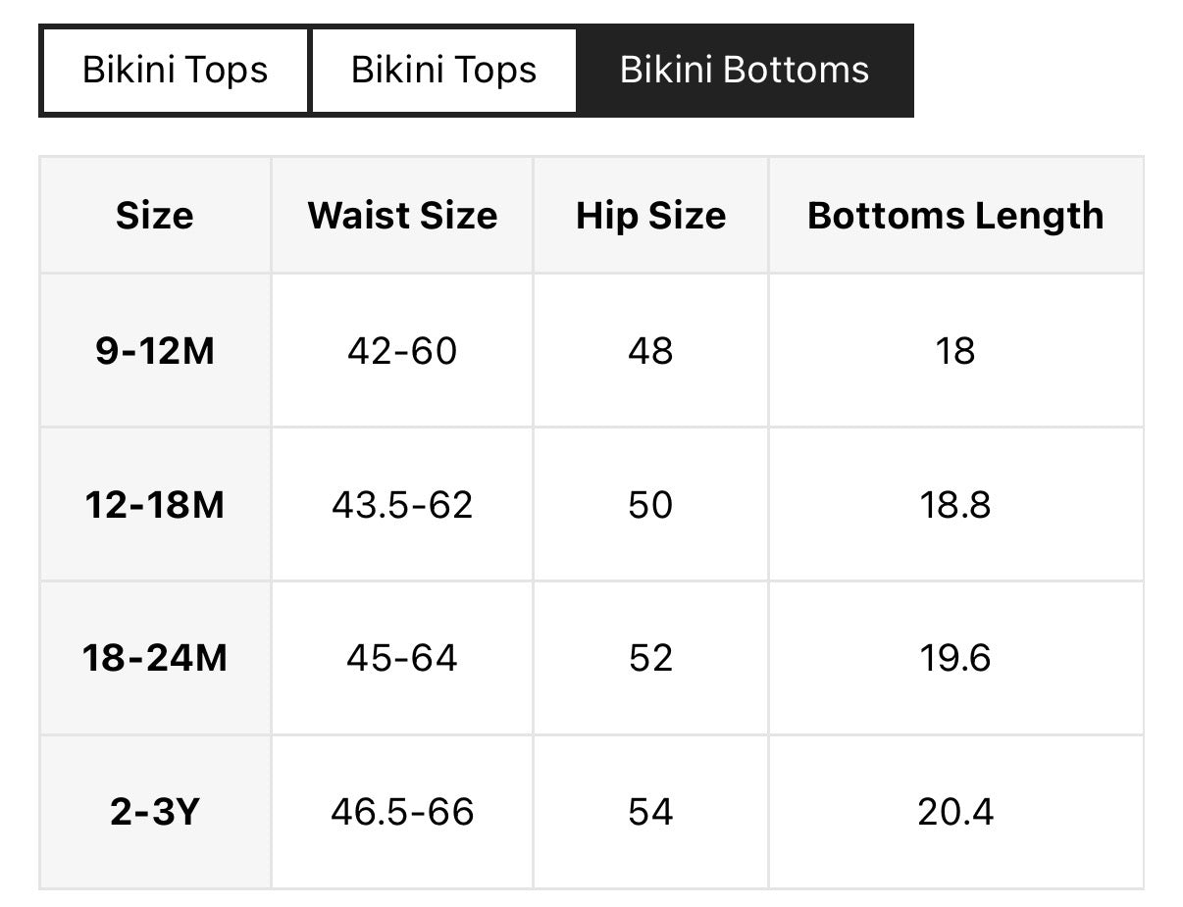1183x907 pixels.
Task: Click the Size column header
Action: point(155,216)
